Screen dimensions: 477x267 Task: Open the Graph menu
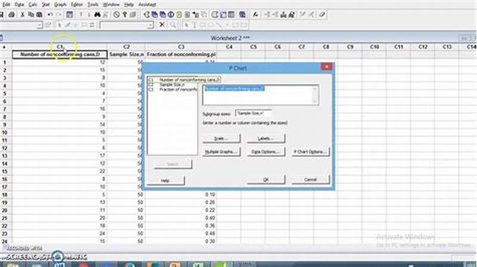click(x=60, y=5)
